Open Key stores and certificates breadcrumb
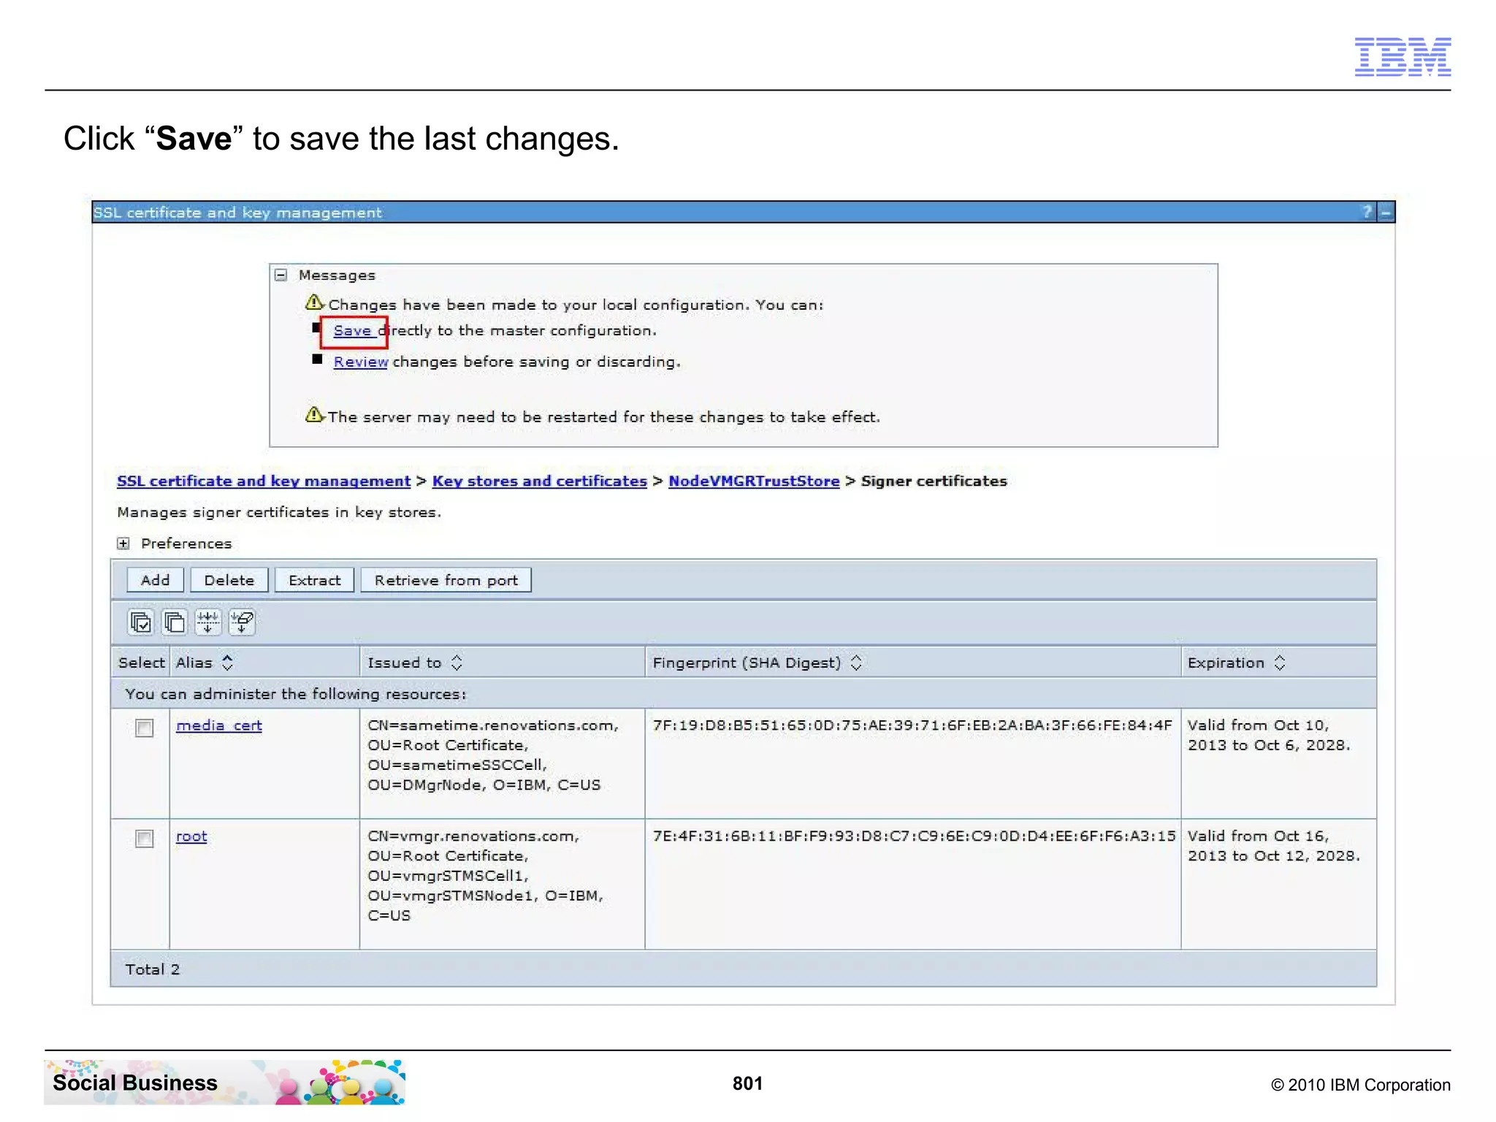This screenshot has width=1496, height=1122. point(539,481)
